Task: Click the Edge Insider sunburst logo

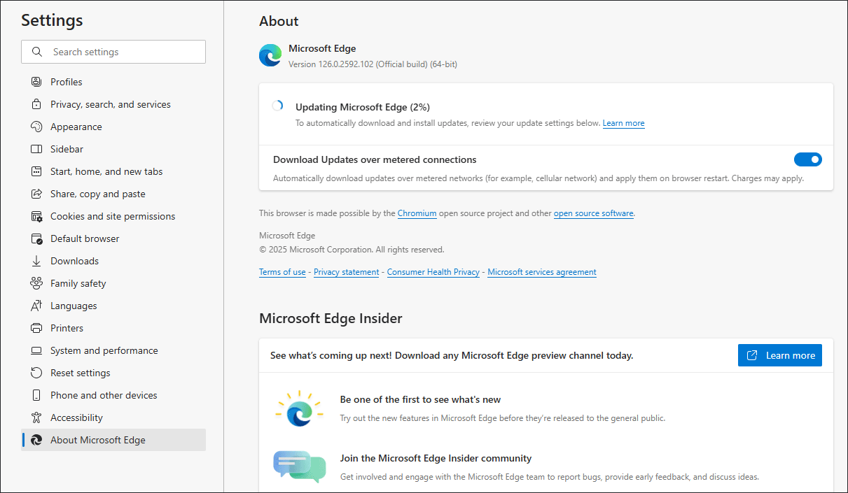Action: (298, 409)
